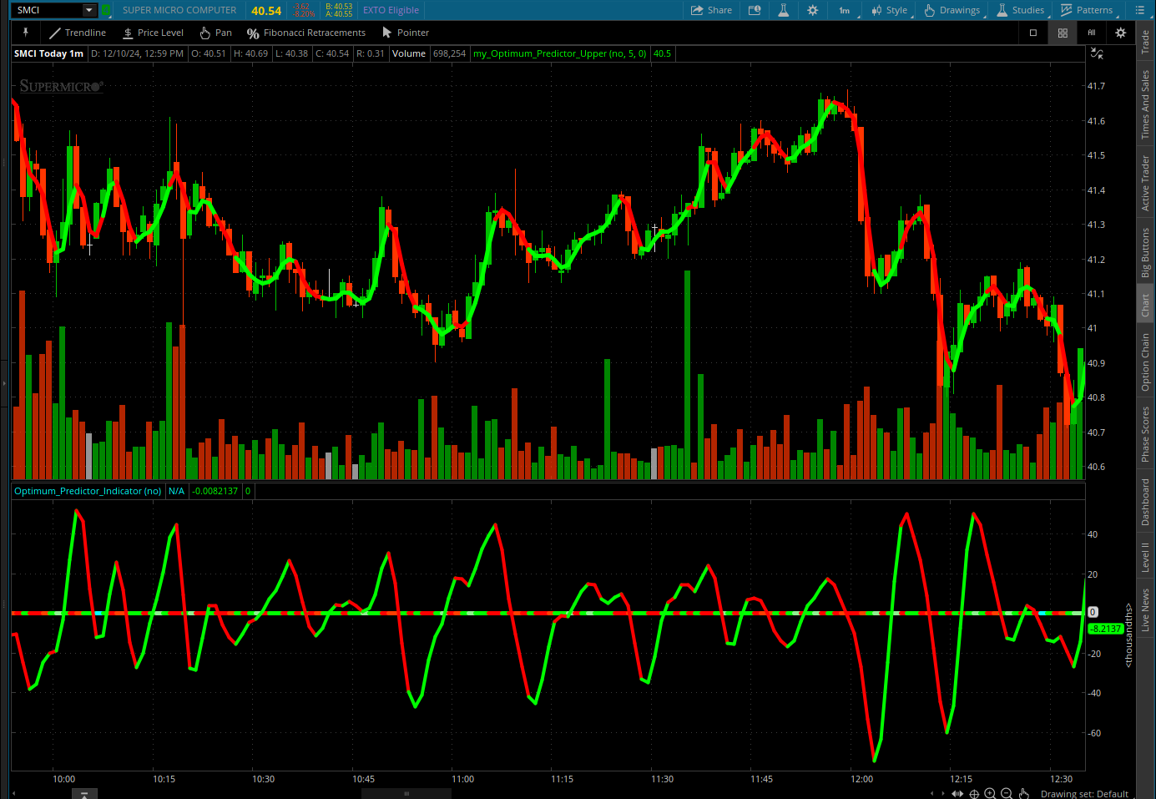The image size is (1156, 799).
Task: Zoom in with the magnifier plus icon
Action: (990, 793)
